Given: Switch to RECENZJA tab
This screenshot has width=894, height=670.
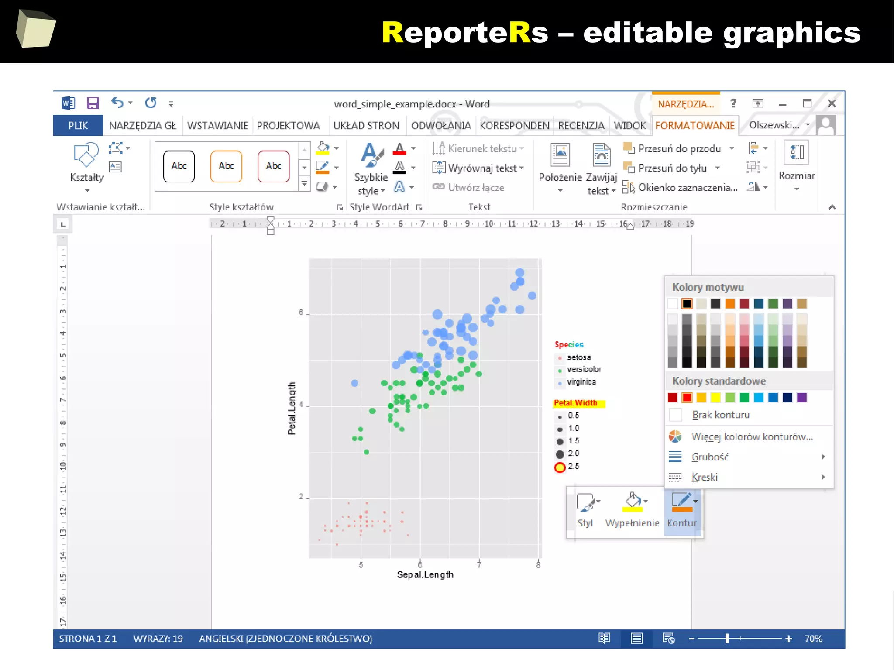Looking at the screenshot, I should pos(581,126).
